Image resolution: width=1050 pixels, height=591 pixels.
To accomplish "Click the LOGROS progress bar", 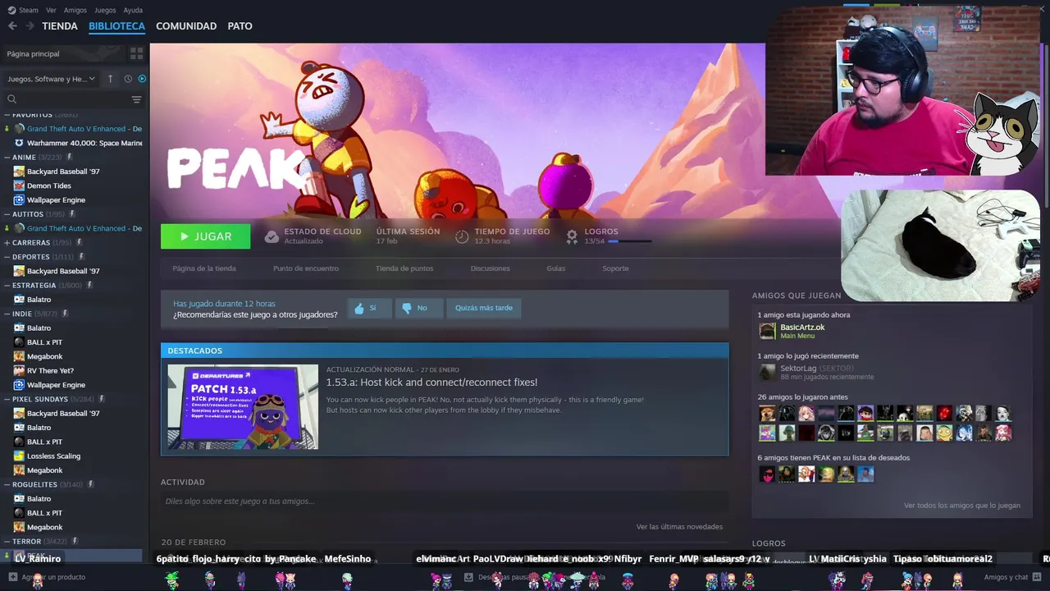I will (630, 241).
